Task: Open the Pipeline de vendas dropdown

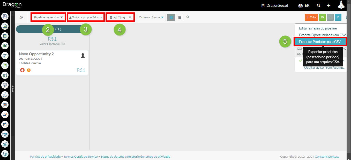Action: pos(48,17)
